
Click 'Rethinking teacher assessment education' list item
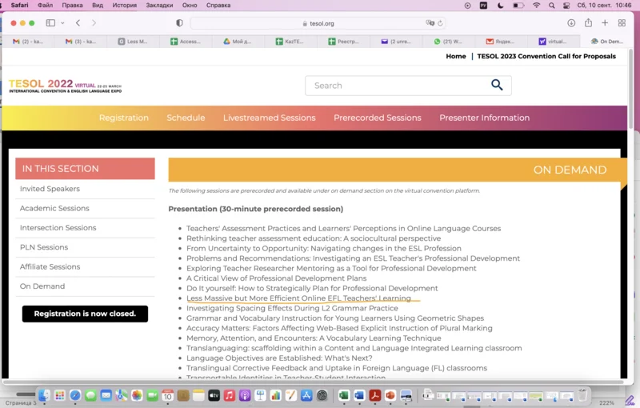tap(314, 238)
